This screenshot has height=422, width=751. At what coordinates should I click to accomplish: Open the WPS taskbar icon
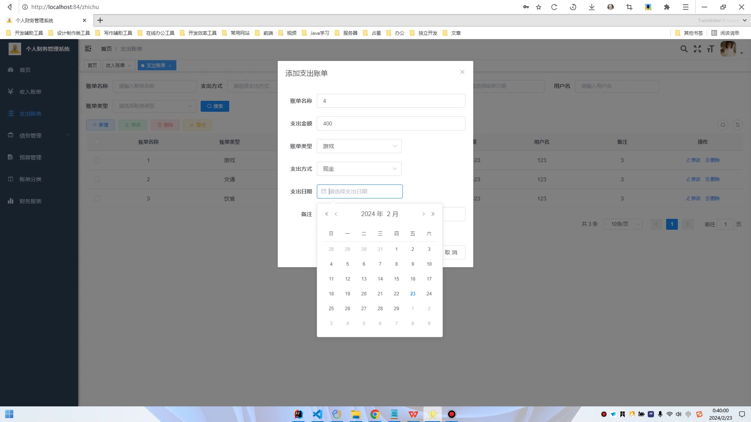[x=413, y=414]
